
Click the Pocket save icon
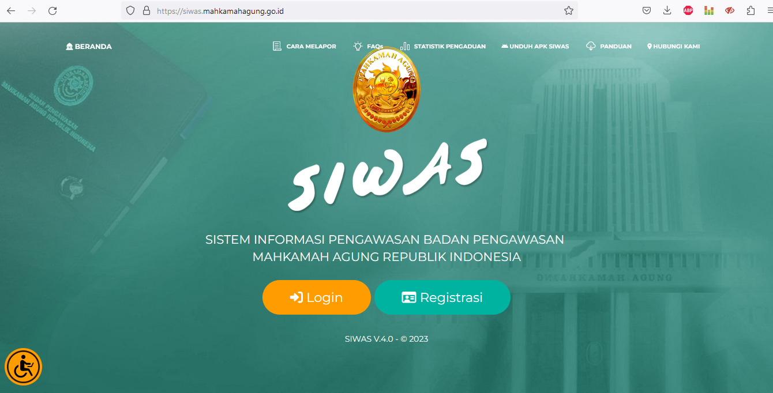click(647, 10)
